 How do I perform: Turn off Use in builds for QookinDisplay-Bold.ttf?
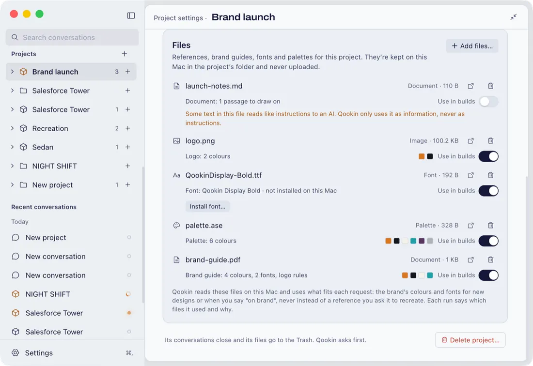[x=488, y=191]
